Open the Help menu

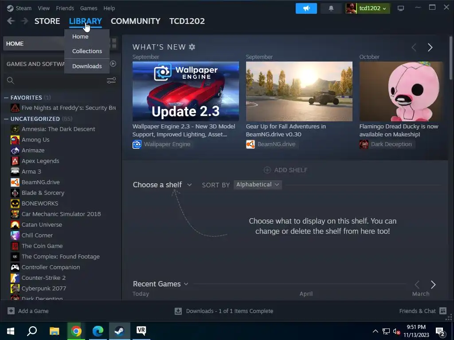pyautogui.click(x=109, y=8)
